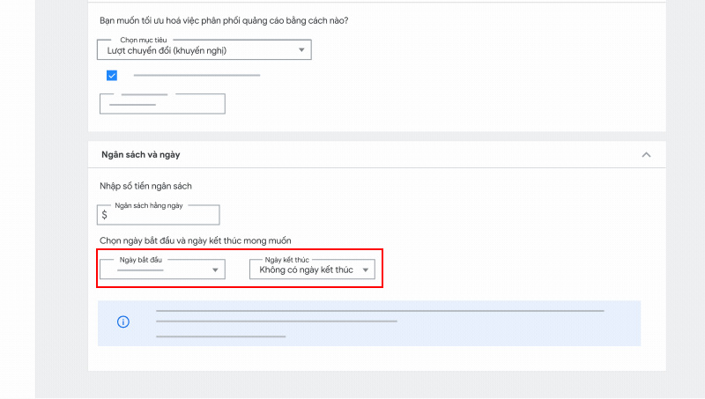
Task: Open the 'Ngày kết thúc' dropdown
Action: [313, 270]
